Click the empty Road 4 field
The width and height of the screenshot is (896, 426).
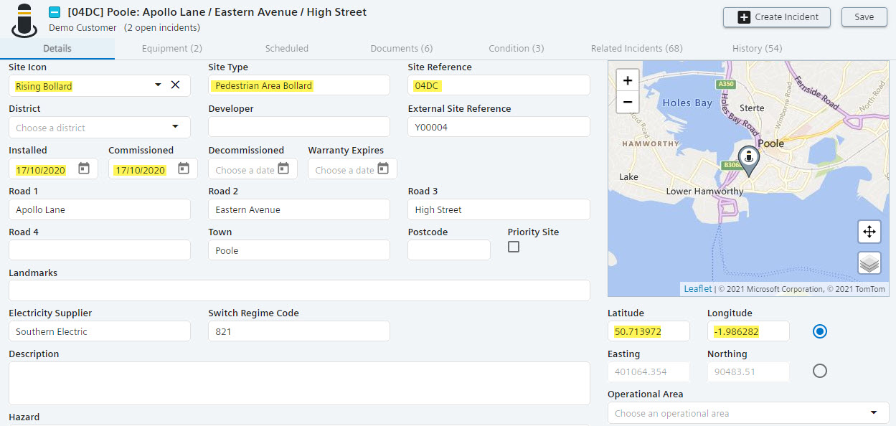tap(100, 250)
